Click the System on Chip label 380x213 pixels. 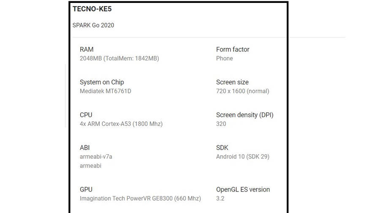[x=102, y=82]
